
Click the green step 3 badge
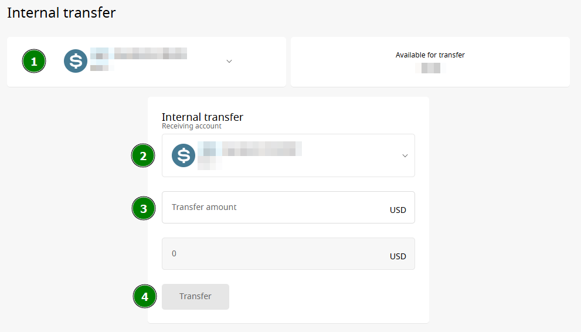[144, 208]
